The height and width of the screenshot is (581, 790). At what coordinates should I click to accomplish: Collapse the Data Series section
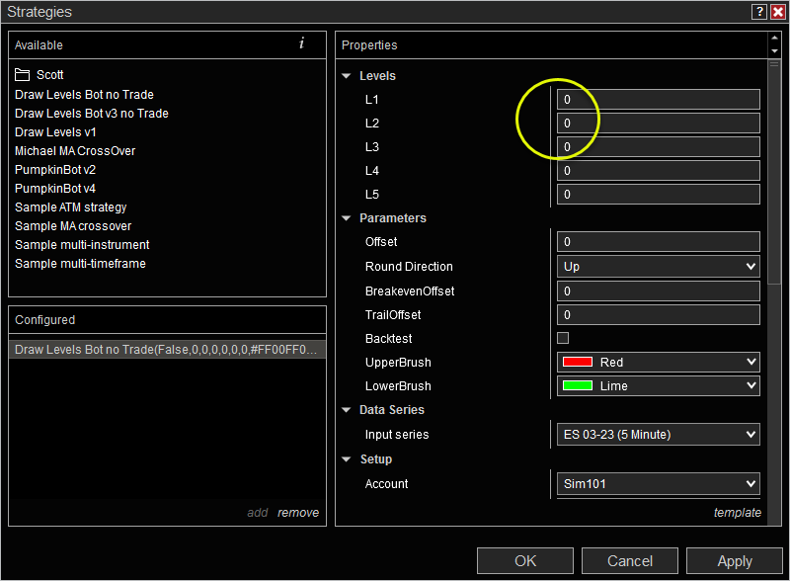[347, 409]
